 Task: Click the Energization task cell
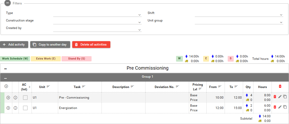80,108
